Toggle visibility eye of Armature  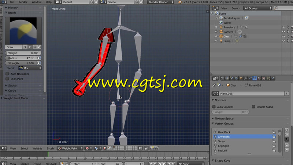point(283,27)
